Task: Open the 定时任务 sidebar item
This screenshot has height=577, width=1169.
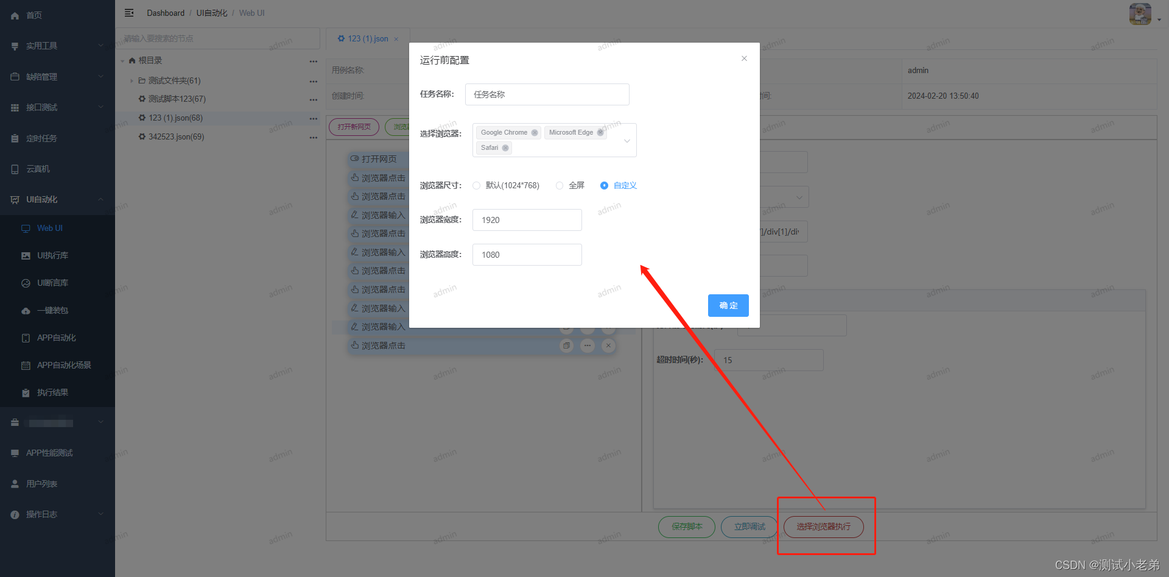Action: click(x=57, y=138)
